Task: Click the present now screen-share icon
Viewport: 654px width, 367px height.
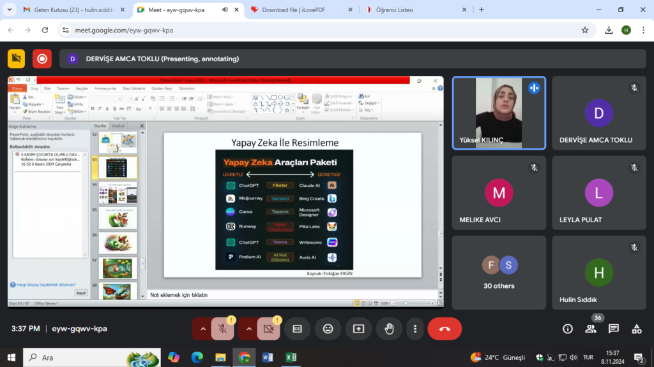Action: pos(358,329)
